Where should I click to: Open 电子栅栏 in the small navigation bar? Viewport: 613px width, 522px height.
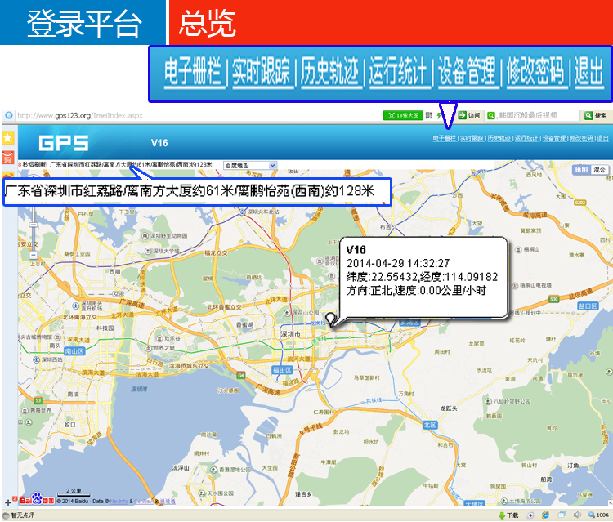445,139
